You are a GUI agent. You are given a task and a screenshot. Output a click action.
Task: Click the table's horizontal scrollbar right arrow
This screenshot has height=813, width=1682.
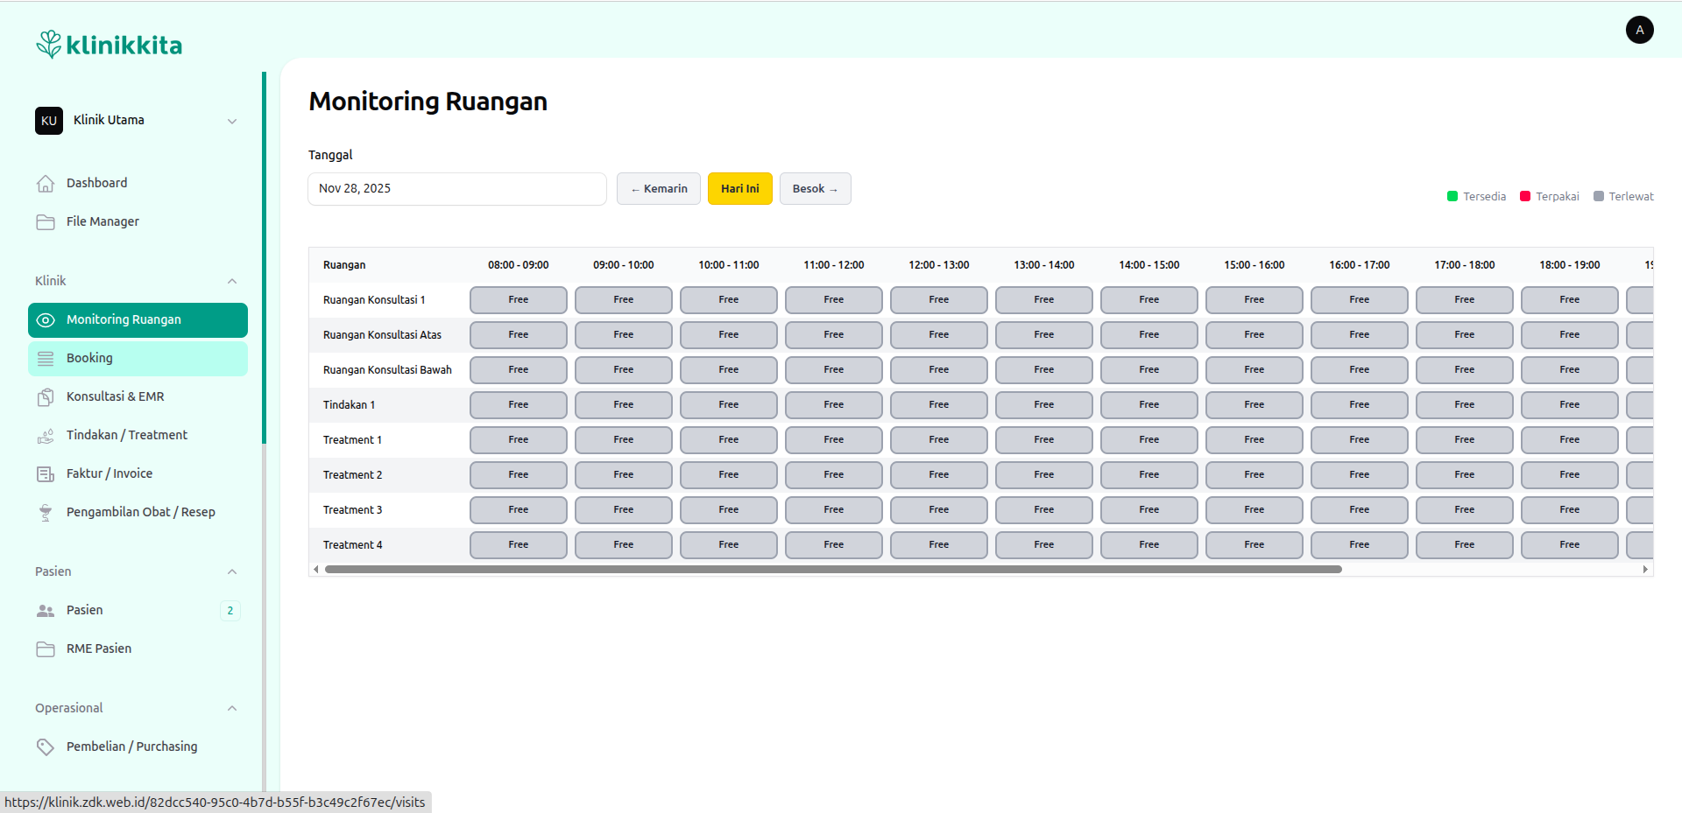click(1645, 569)
